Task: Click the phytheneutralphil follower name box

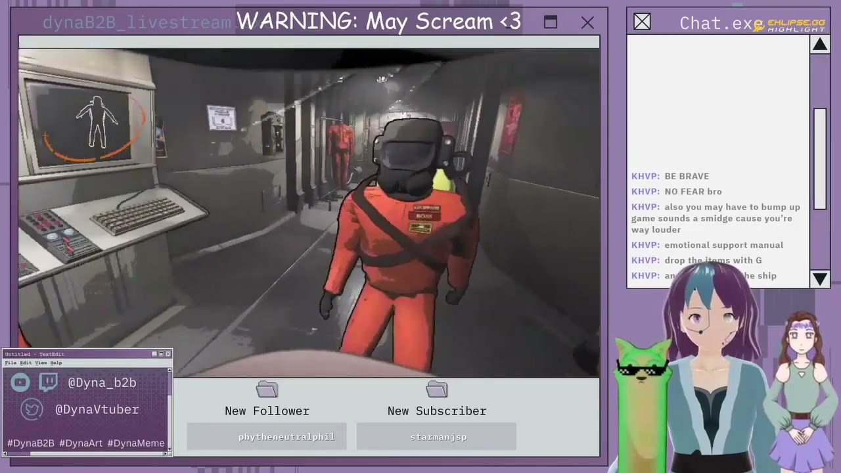Action: 267,437
